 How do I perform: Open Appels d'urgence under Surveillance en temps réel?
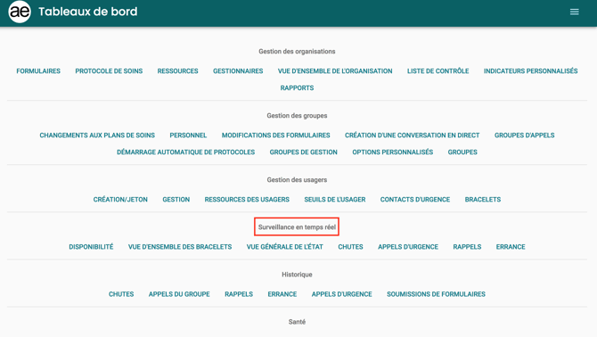click(408, 247)
